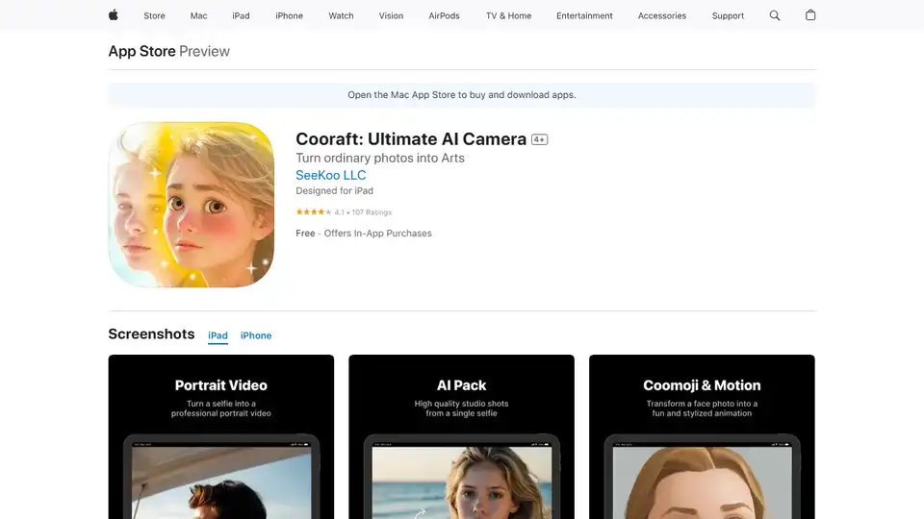
Task: Open the Mac menu item
Action: pyautogui.click(x=198, y=16)
